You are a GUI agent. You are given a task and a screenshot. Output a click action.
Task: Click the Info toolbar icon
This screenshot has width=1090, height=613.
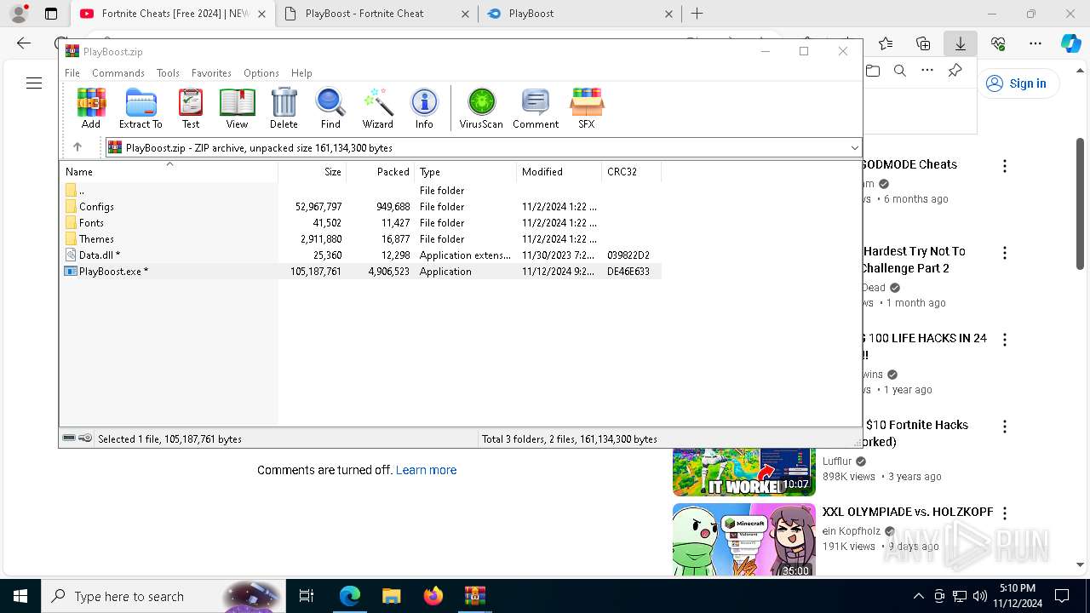424,108
